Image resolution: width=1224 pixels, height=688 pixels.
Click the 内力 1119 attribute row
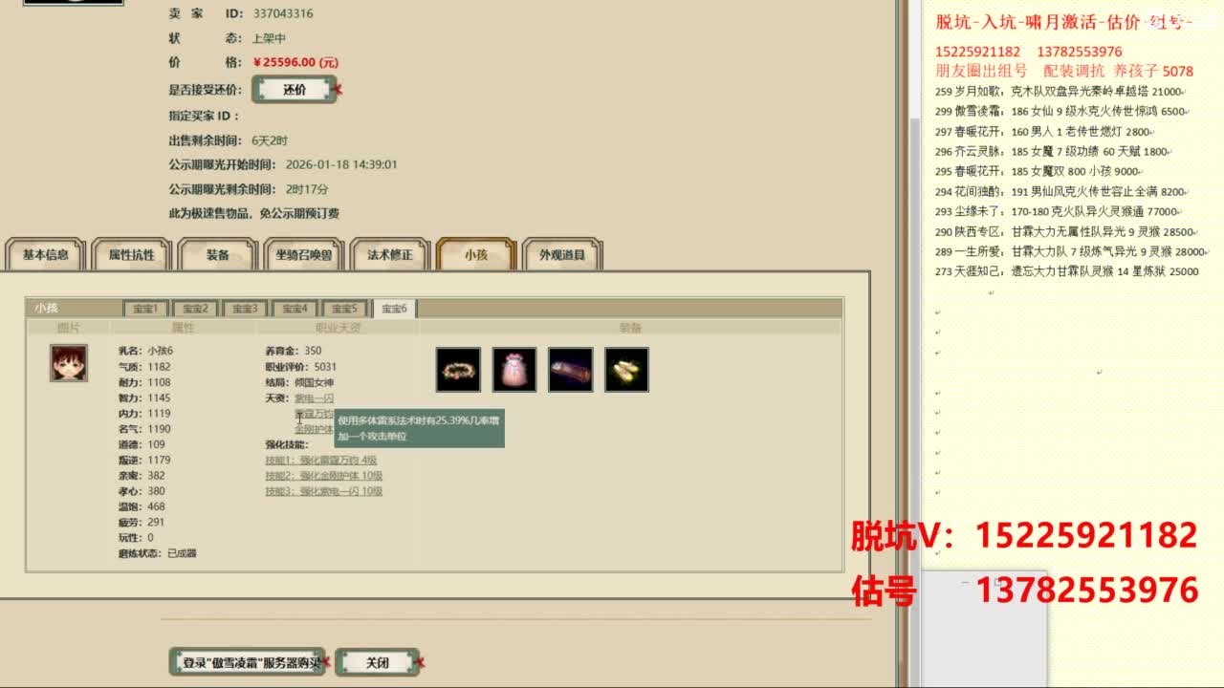[144, 414]
